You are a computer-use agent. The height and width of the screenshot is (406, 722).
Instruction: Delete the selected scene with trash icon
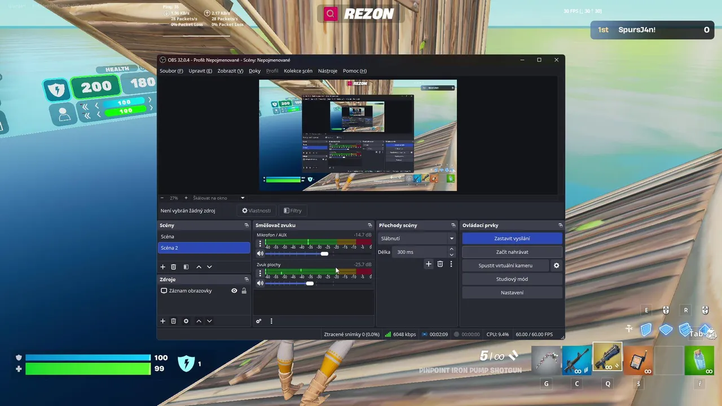click(174, 267)
